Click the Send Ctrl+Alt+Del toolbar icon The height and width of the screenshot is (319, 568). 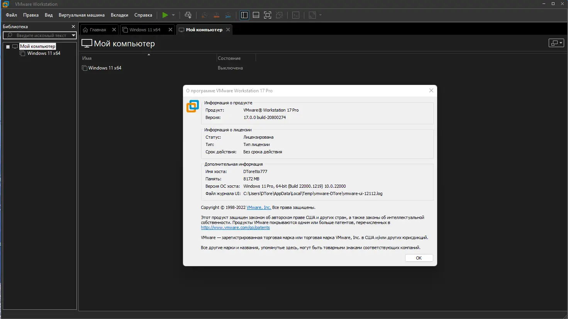(188, 15)
